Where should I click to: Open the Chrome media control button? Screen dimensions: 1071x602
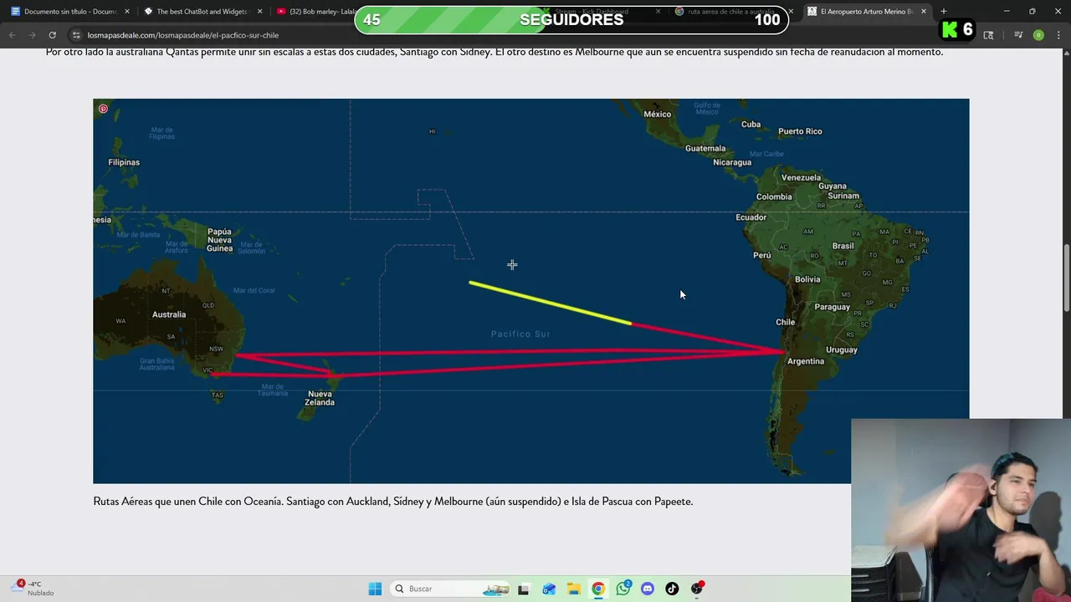pos(1018,35)
